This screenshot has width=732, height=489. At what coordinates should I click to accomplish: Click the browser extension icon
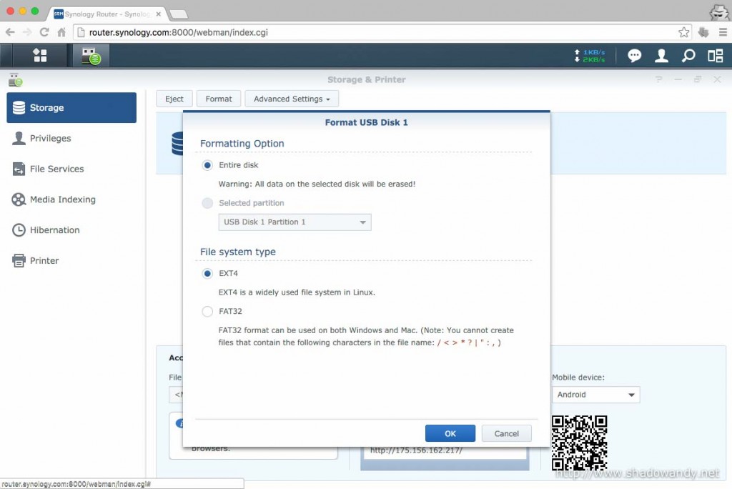click(x=703, y=32)
